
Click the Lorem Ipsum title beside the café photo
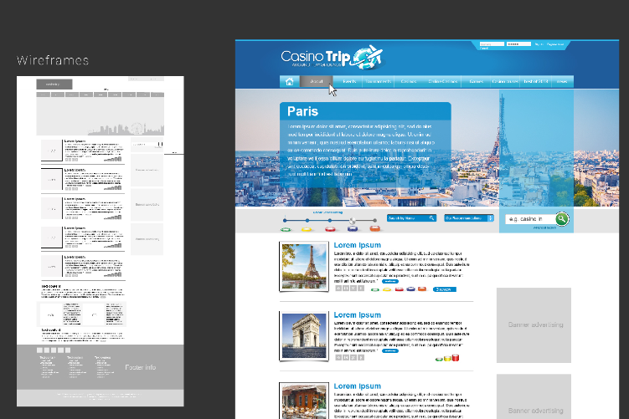point(357,386)
